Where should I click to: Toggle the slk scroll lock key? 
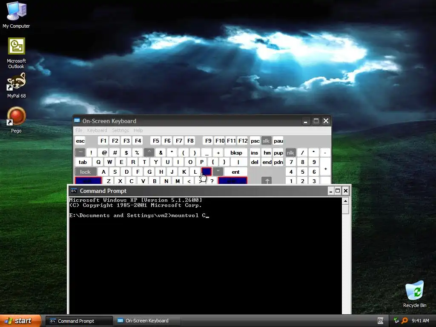point(267,141)
